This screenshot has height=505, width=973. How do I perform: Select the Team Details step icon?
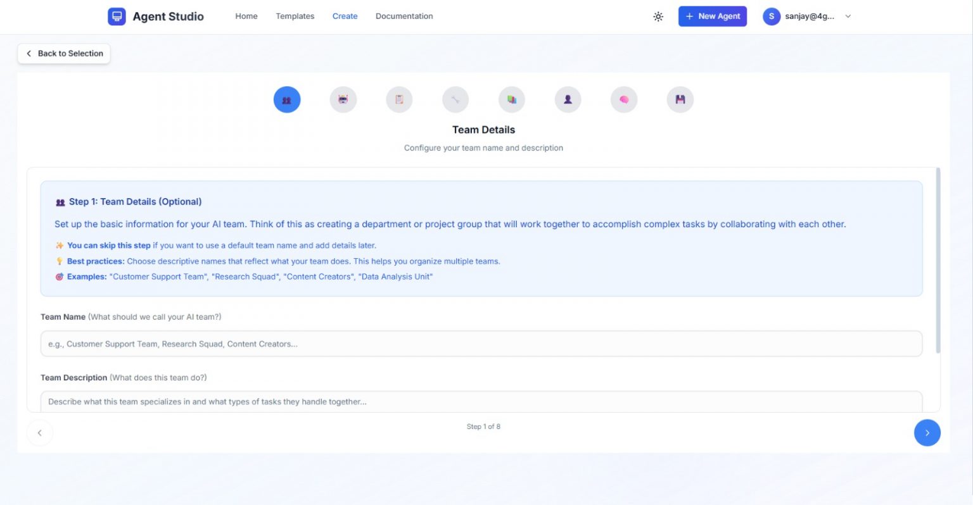(287, 99)
